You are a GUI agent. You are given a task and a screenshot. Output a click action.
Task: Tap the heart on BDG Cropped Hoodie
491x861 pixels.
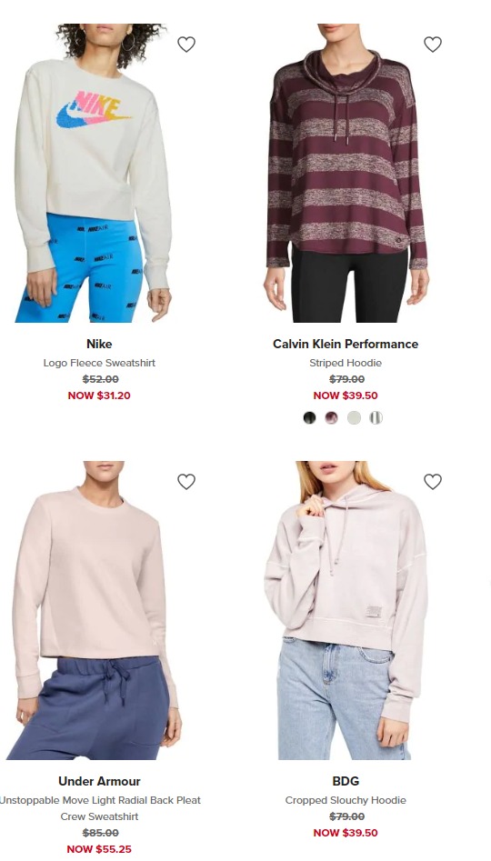(x=433, y=482)
